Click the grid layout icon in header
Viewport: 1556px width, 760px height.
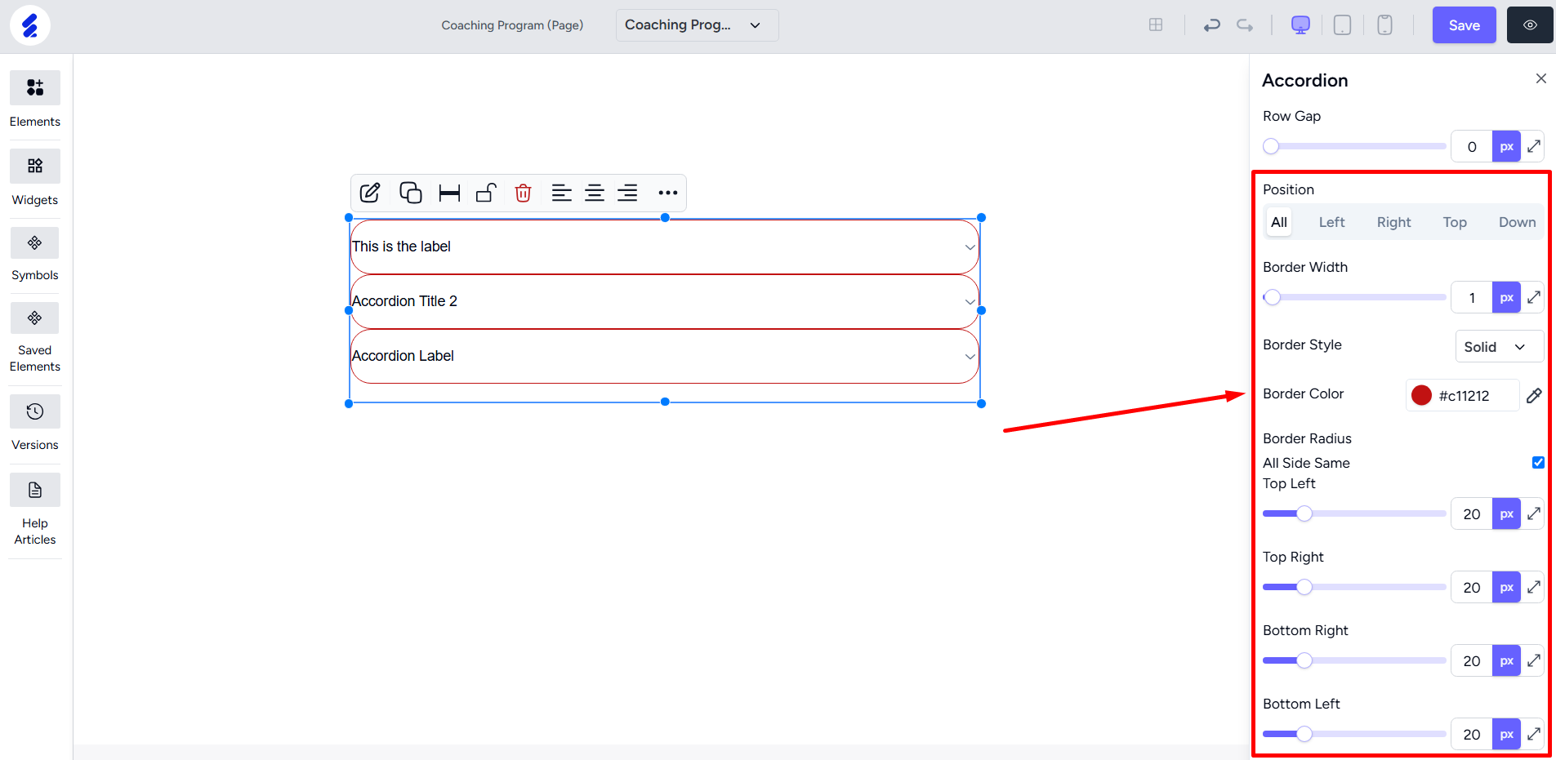pos(1156,25)
